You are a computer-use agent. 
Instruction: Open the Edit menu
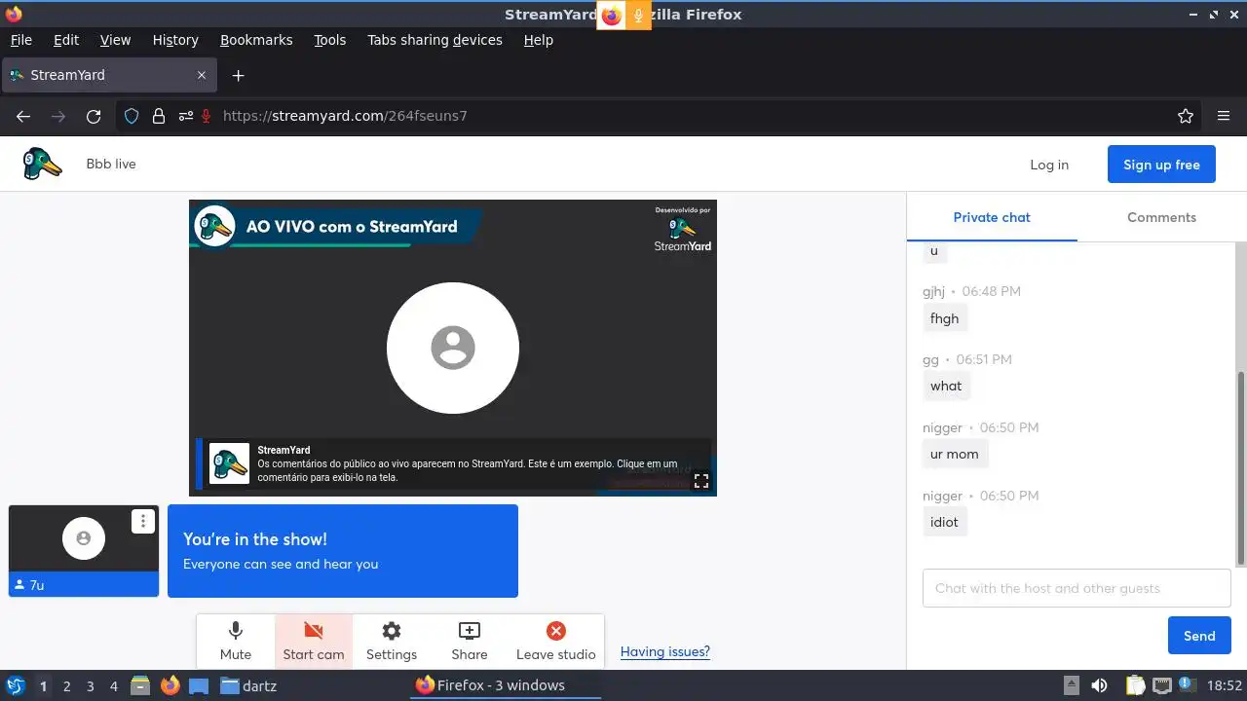pyautogui.click(x=66, y=40)
